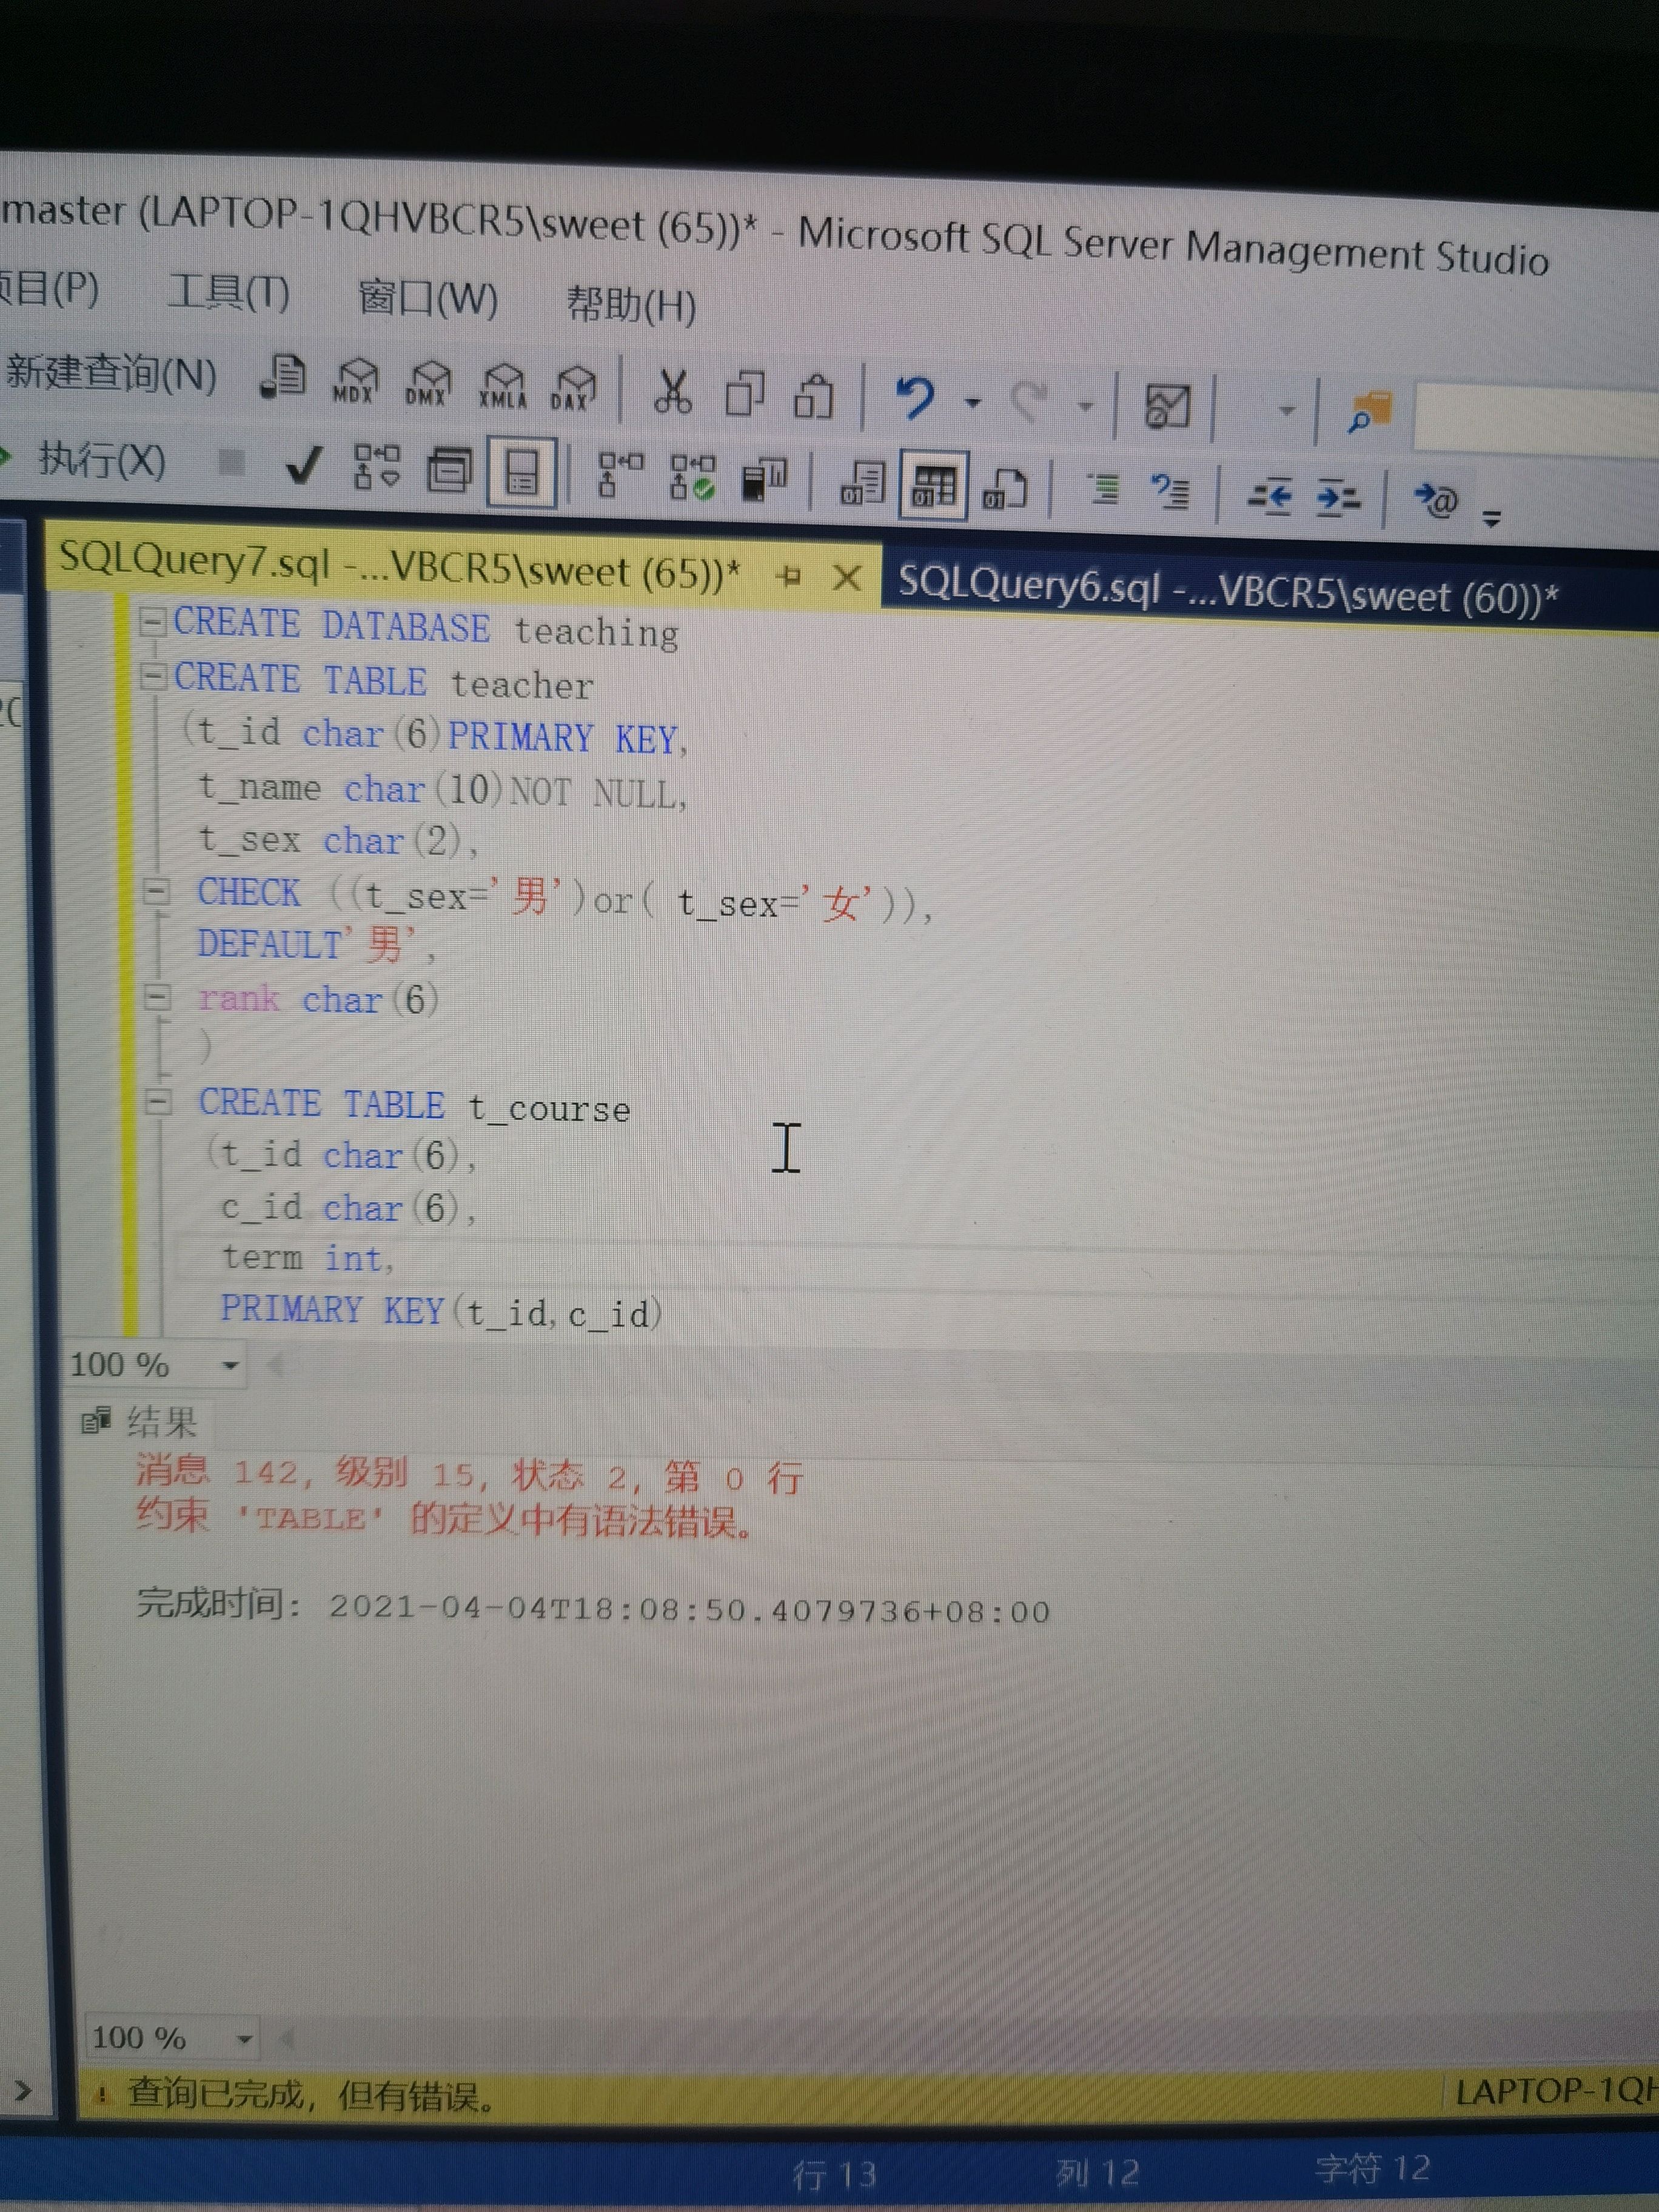
Task: Toggle Include Client Statistics icon
Action: tap(765, 479)
